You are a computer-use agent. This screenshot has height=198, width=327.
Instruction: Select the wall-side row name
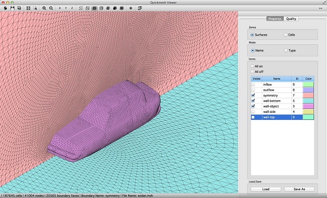[269, 112]
